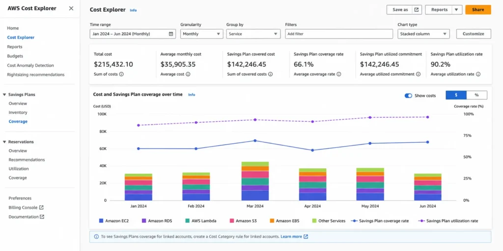Screen dimensions: 503x251
Task: Open Rightsizing recommendations in sidebar
Action: [35, 75]
